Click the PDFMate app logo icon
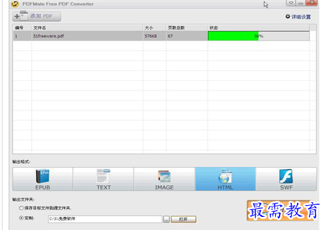 15,4
